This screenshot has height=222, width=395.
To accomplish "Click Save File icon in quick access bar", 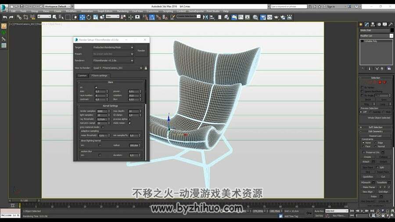I will click(x=22, y=6).
